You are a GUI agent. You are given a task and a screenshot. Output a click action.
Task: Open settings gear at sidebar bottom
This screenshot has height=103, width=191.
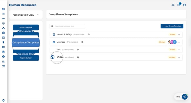coord(3,100)
